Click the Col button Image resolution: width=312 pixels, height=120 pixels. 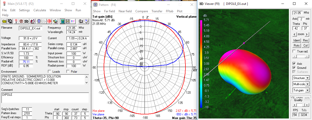(306, 46)
